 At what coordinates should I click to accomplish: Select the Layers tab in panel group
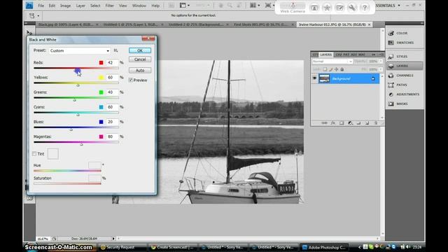coord(326,55)
